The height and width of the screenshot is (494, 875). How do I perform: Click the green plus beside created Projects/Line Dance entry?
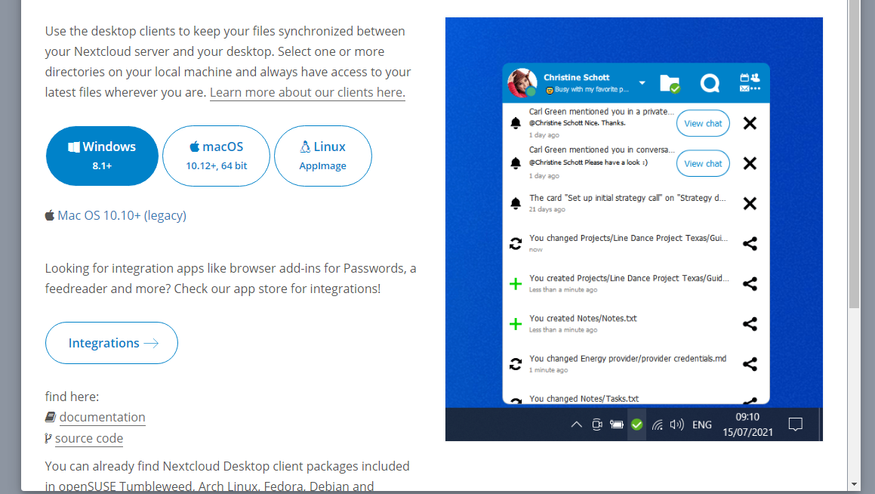[516, 284]
